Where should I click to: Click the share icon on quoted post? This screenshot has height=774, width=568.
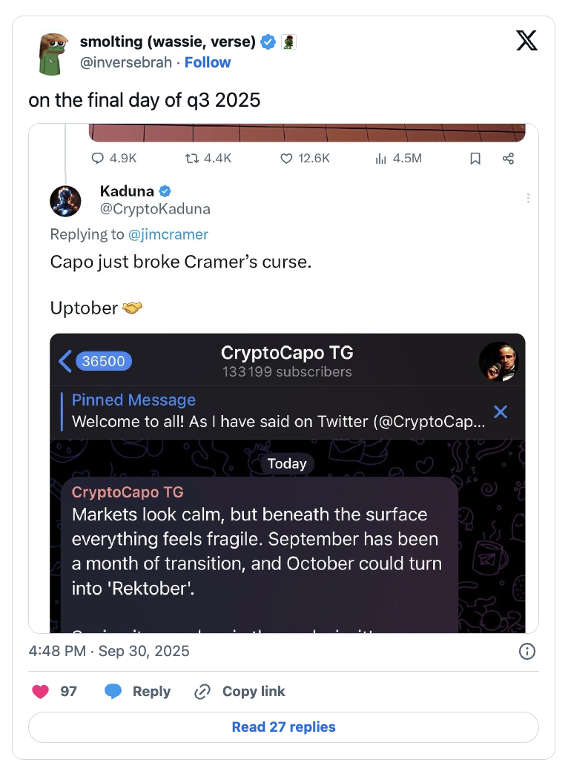click(508, 159)
